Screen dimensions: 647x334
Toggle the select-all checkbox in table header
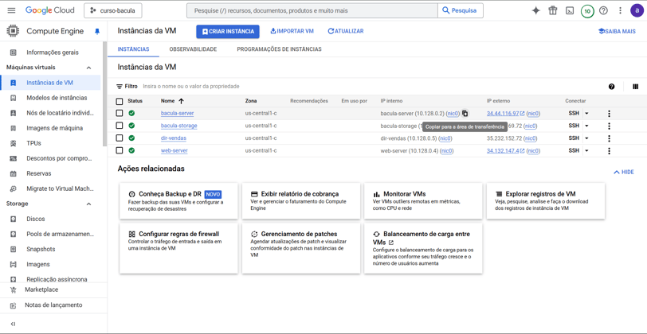click(120, 101)
